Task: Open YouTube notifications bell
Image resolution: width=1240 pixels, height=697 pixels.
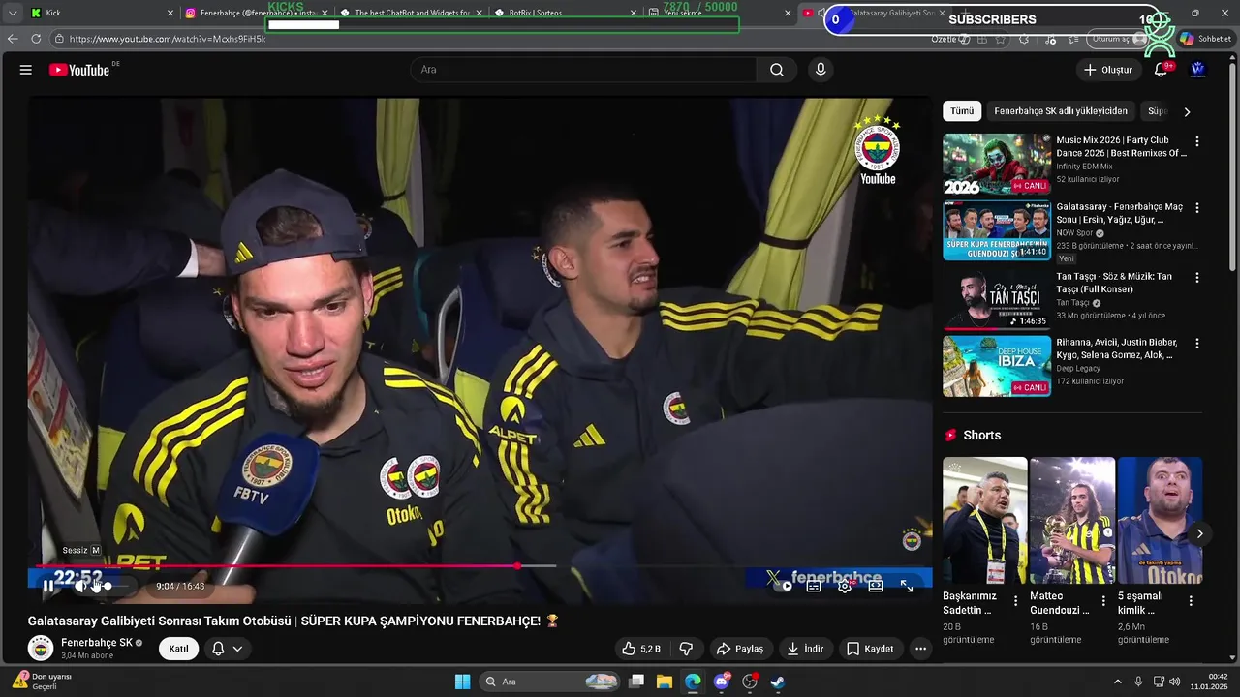Action: tap(1161, 70)
